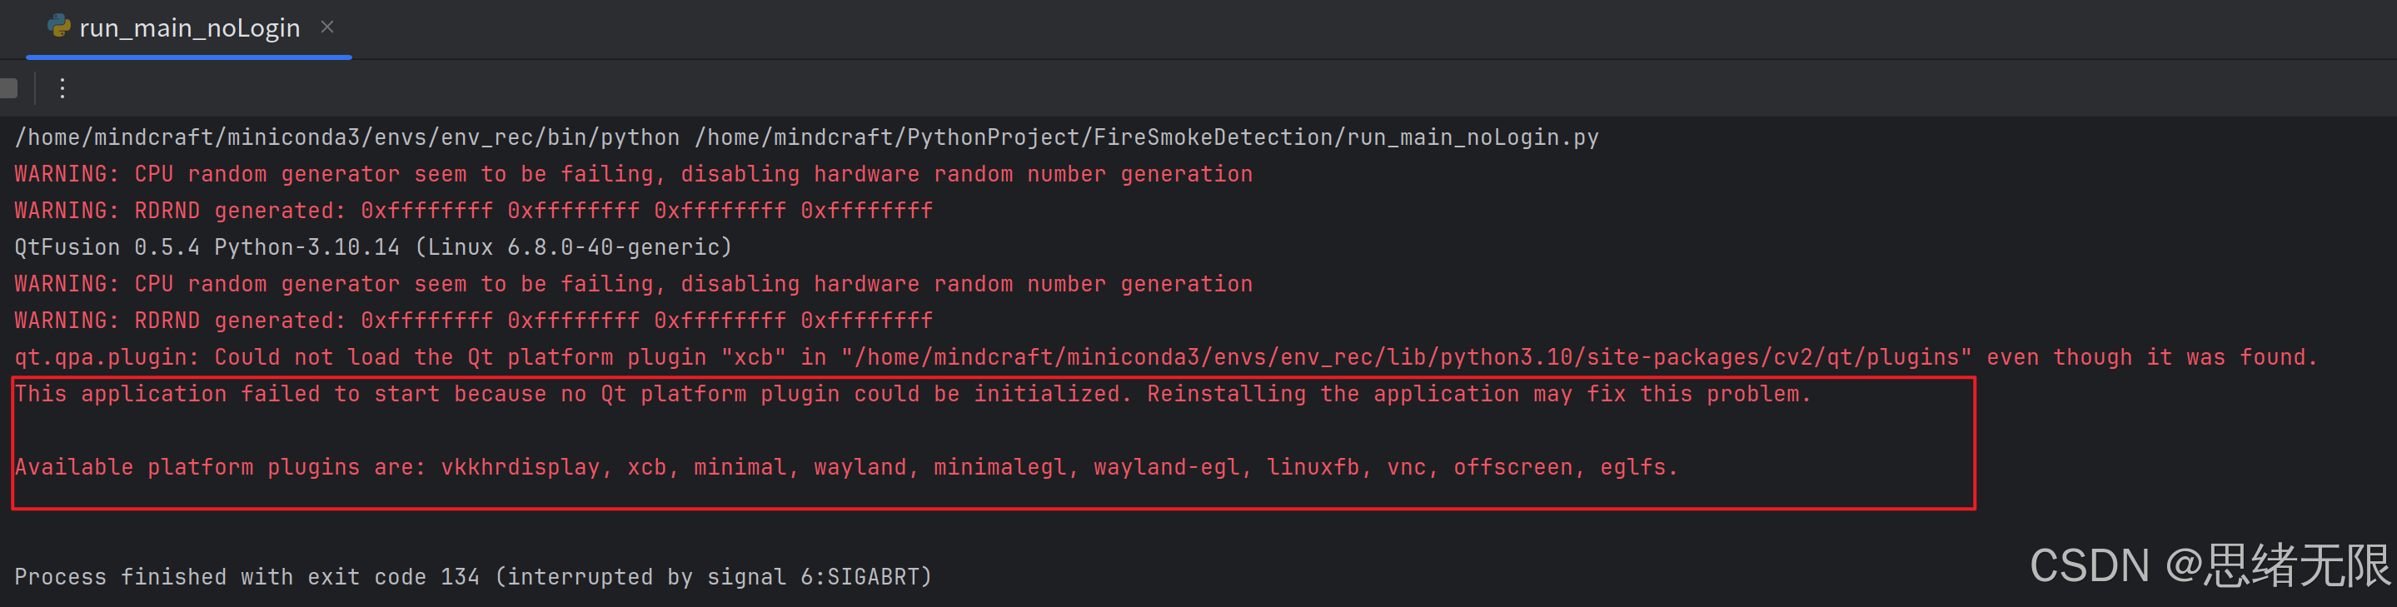Click 'wayland-egl' in the plugin list
Image resolution: width=2397 pixels, height=607 pixels.
pyautogui.click(x=1167, y=466)
